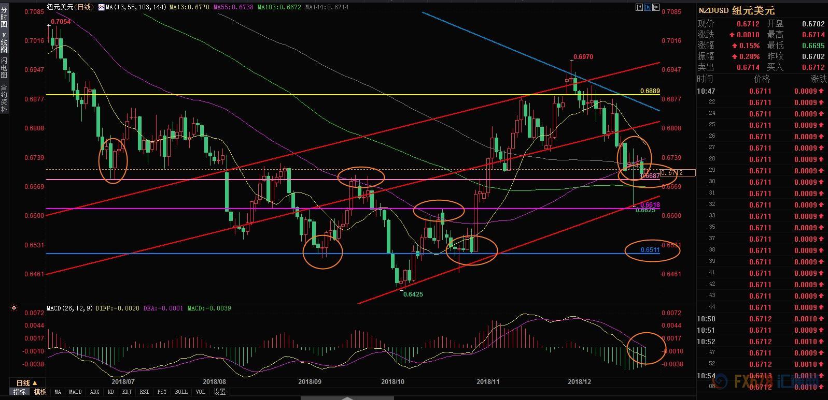Click the 最高 value 0.6714
The height and width of the screenshot is (400, 828).
coord(813,35)
